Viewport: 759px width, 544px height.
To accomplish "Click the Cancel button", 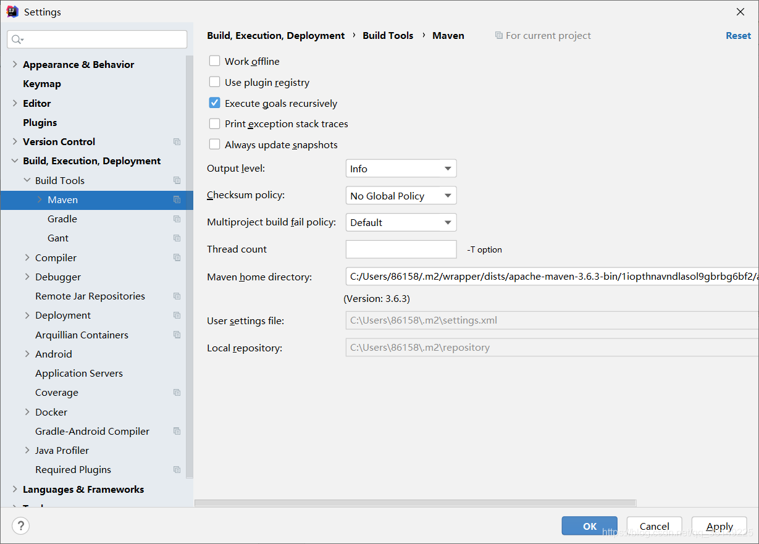I will point(655,526).
